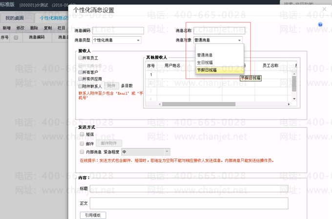Click the 新增 toolbar button
This screenshot has height=219, width=332.
[6, 28]
